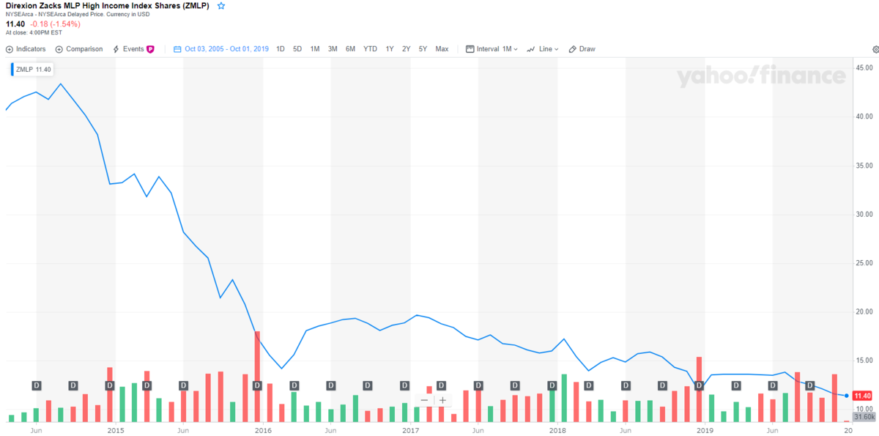Image resolution: width=879 pixels, height=436 pixels.
Task: Show the Max time range
Action: pyautogui.click(x=442, y=49)
